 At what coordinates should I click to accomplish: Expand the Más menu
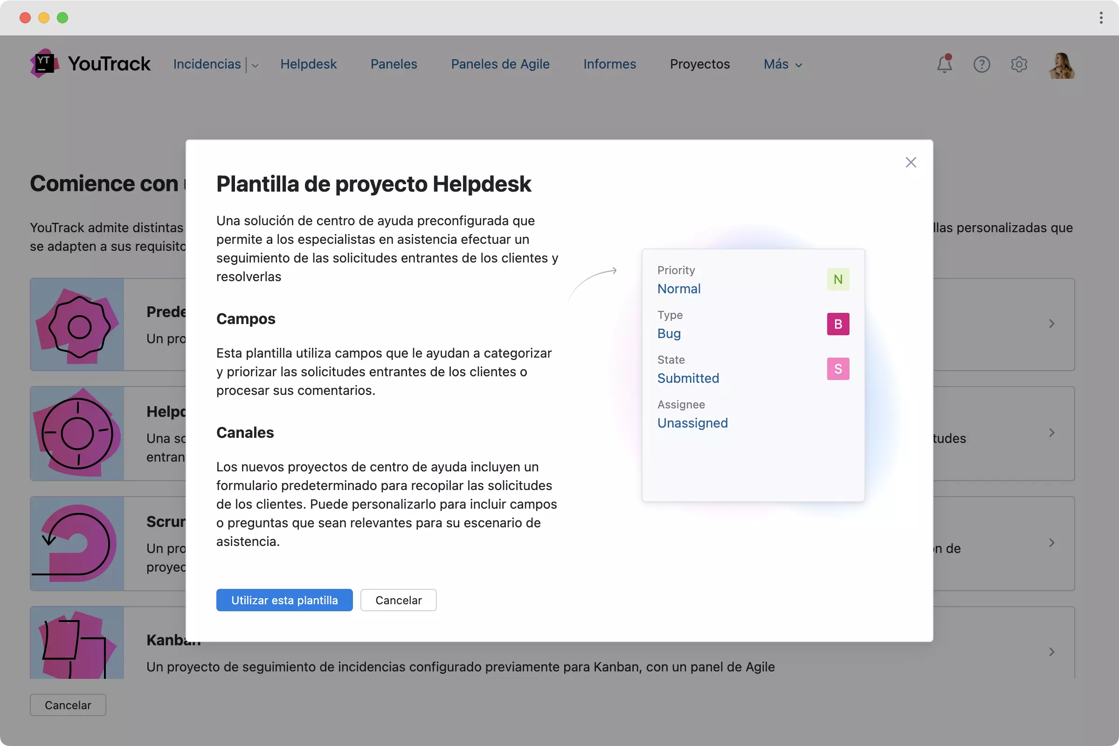783,64
